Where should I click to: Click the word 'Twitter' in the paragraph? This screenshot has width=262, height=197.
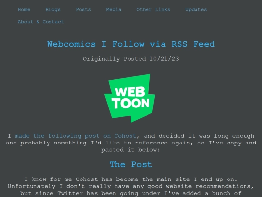tap(70, 193)
